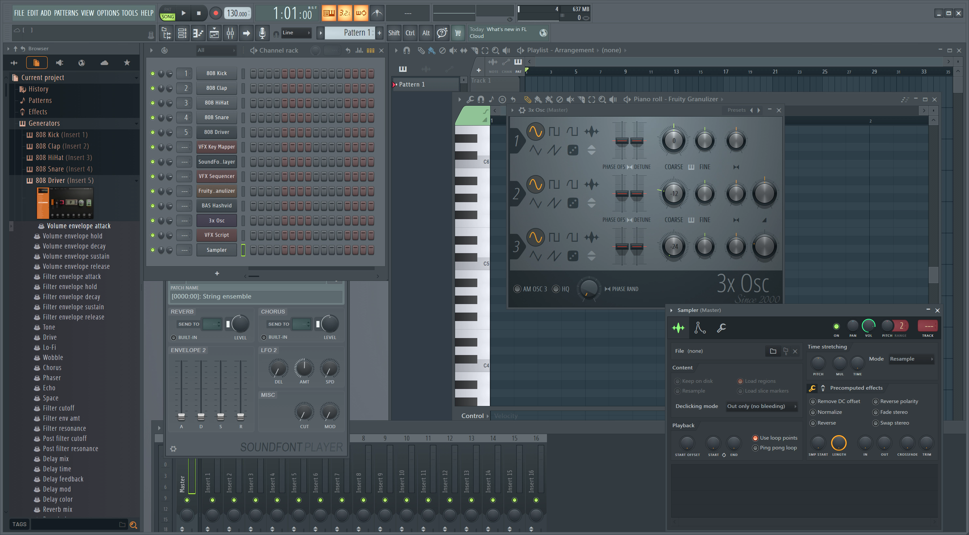This screenshot has height=535, width=969.
Task: Choose saw wave shape for oscillator 2
Action: pos(554,203)
